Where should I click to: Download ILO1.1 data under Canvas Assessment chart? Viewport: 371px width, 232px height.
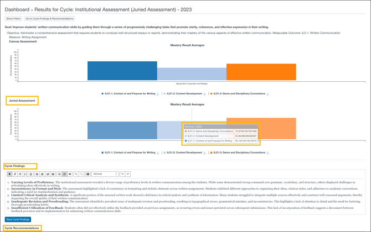158,94
